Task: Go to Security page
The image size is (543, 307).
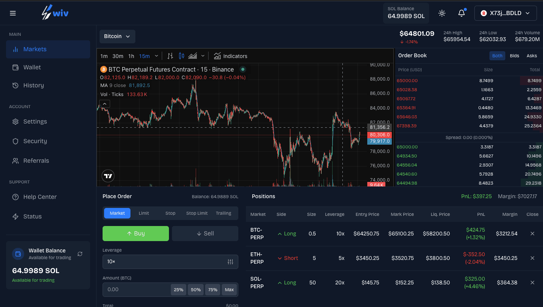Action: pos(48,141)
